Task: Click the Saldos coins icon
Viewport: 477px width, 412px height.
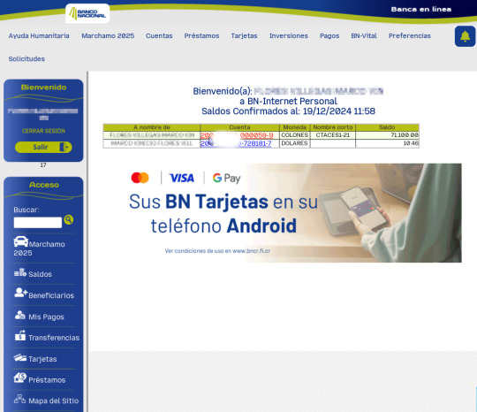Action: point(20,272)
